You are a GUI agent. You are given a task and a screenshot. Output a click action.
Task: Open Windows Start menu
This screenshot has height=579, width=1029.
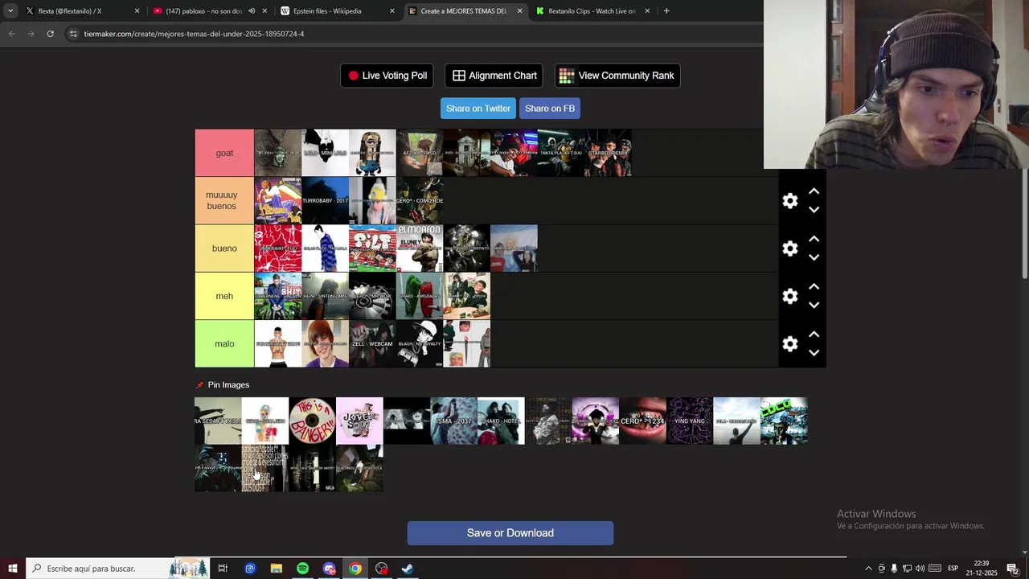(x=13, y=569)
